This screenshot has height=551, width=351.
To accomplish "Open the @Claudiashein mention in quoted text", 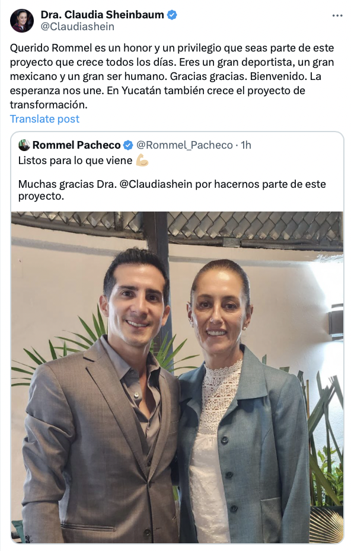I will (156, 184).
